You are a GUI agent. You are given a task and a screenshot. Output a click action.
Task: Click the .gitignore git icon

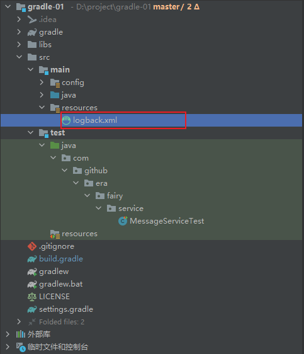click(x=32, y=246)
